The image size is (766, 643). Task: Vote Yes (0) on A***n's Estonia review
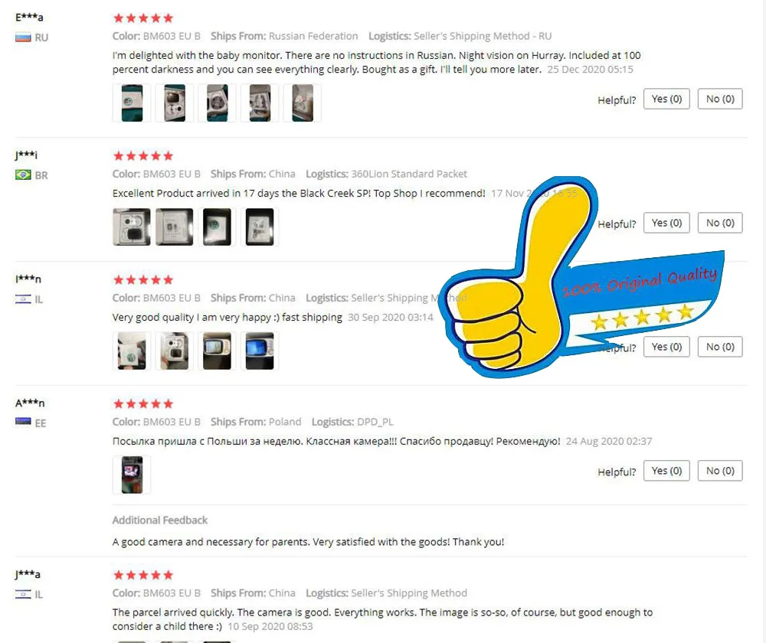coord(666,471)
